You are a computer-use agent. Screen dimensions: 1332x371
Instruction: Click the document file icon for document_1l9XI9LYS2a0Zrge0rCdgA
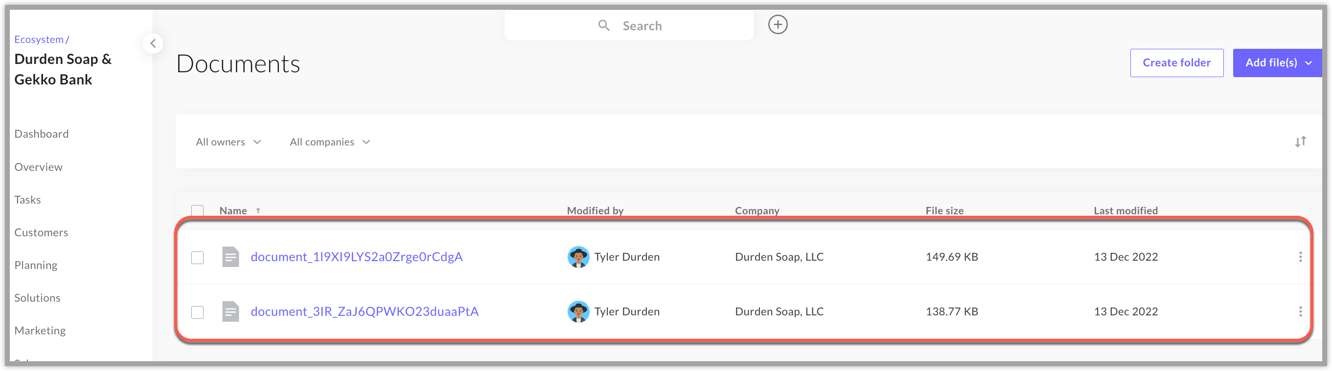coord(230,256)
